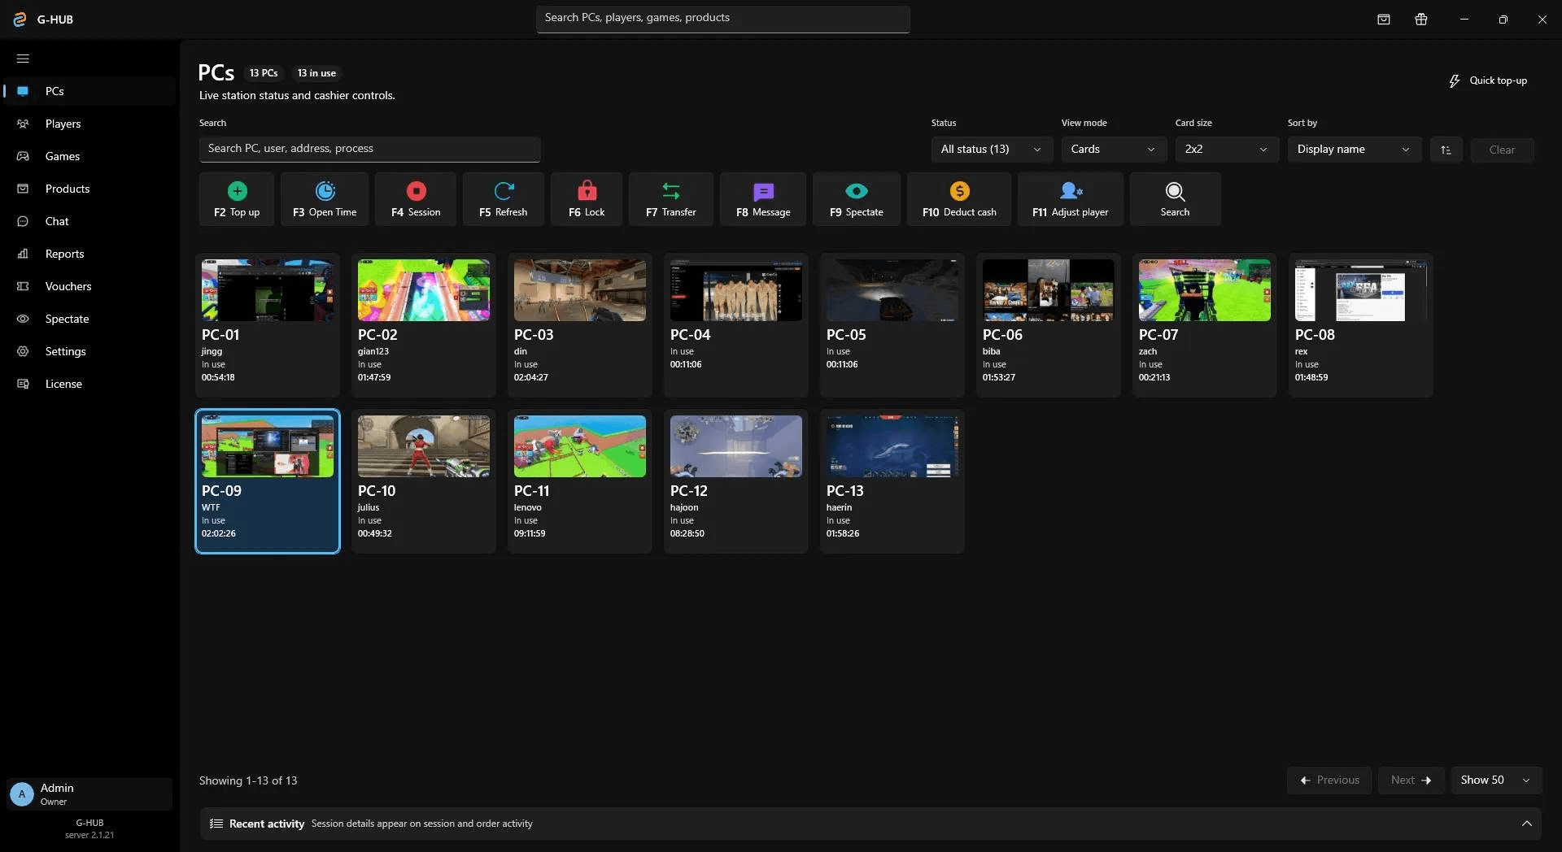This screenshot has height=852, width=1562.
Task: Open the calendar icon in the title bar
Action: click(1384, 20)
